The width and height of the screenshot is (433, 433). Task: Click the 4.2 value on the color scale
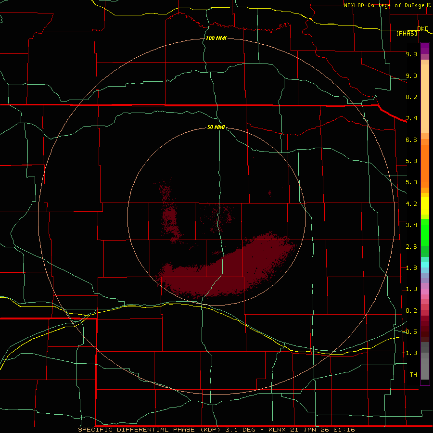click(x=411, y=204)
